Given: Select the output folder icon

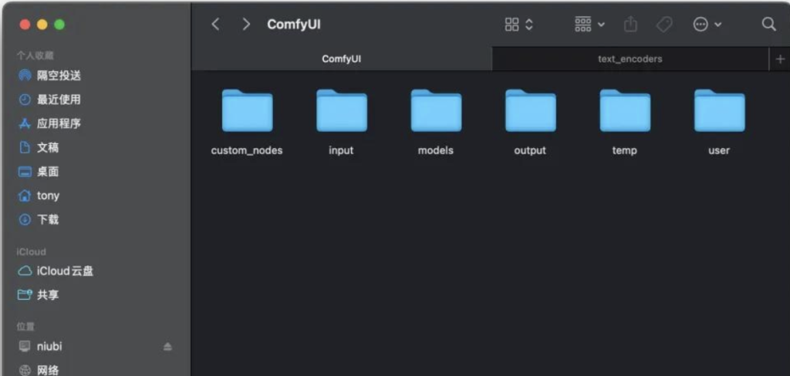Looking at the screenshot, I should pyautogui.click(x=530, y=110).
